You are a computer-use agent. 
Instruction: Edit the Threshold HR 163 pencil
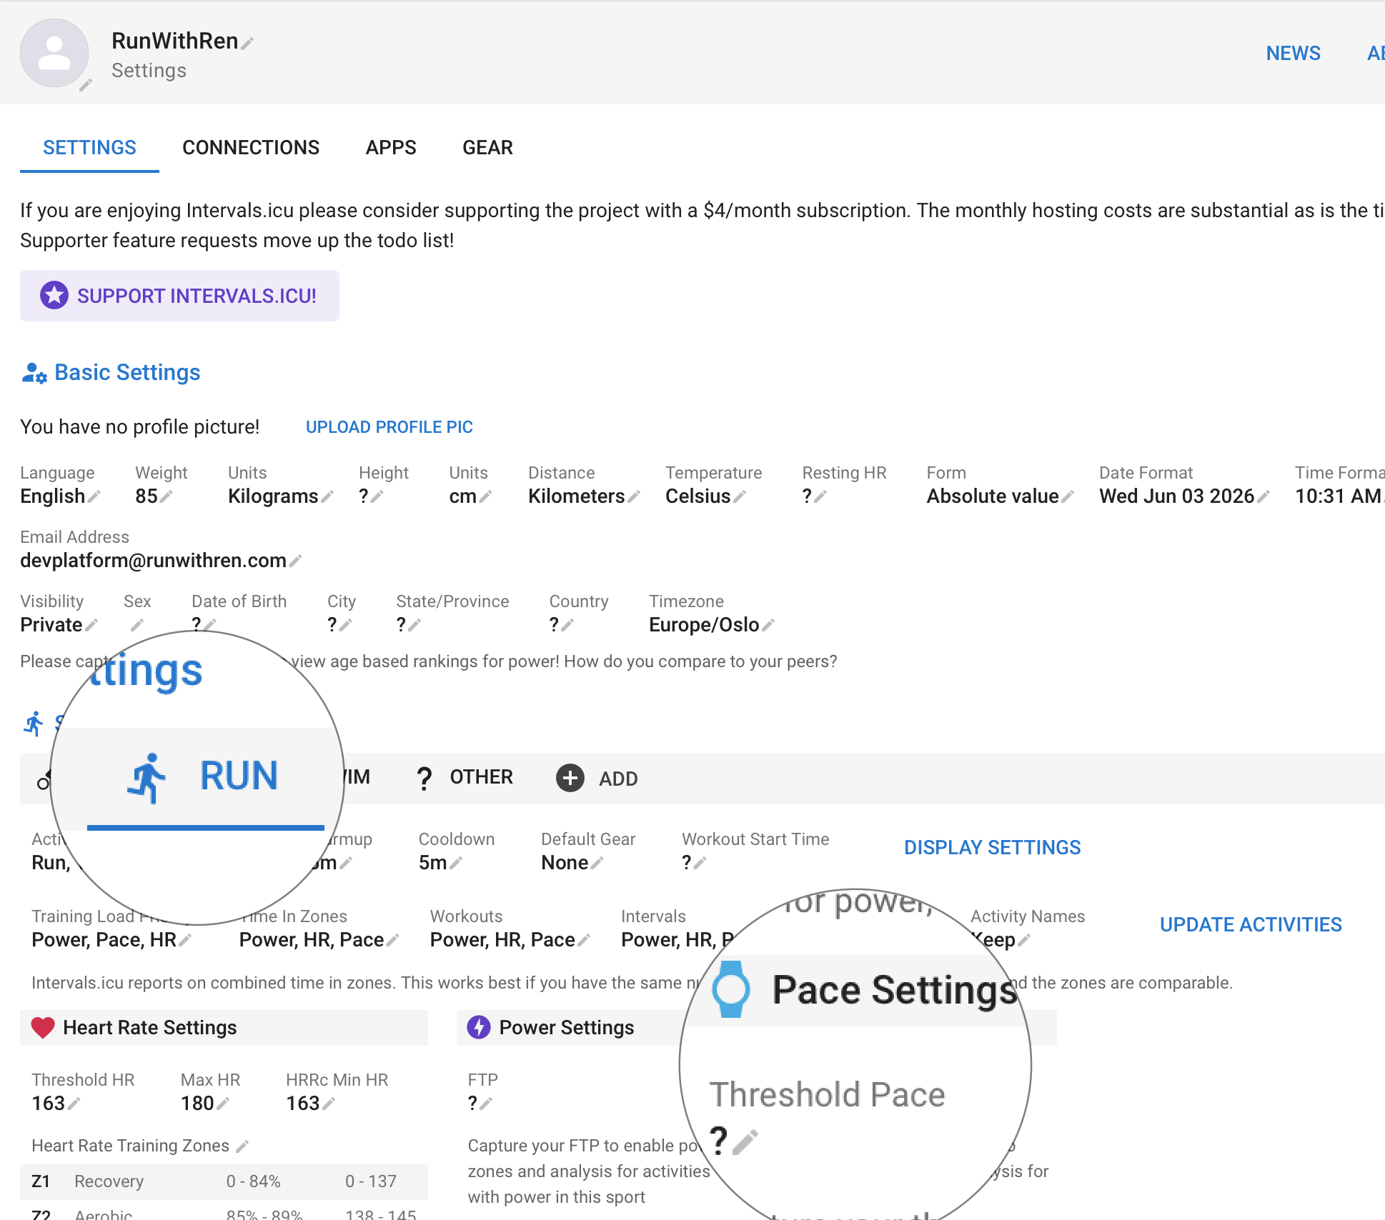coord(74,1104)
